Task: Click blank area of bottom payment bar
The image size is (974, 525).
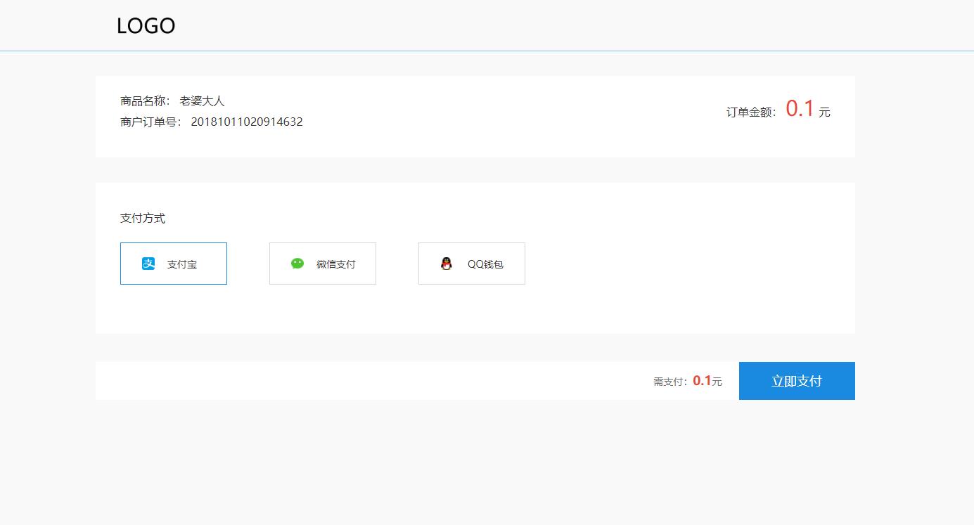Action: pyautogui.click(x=352, y=381)
